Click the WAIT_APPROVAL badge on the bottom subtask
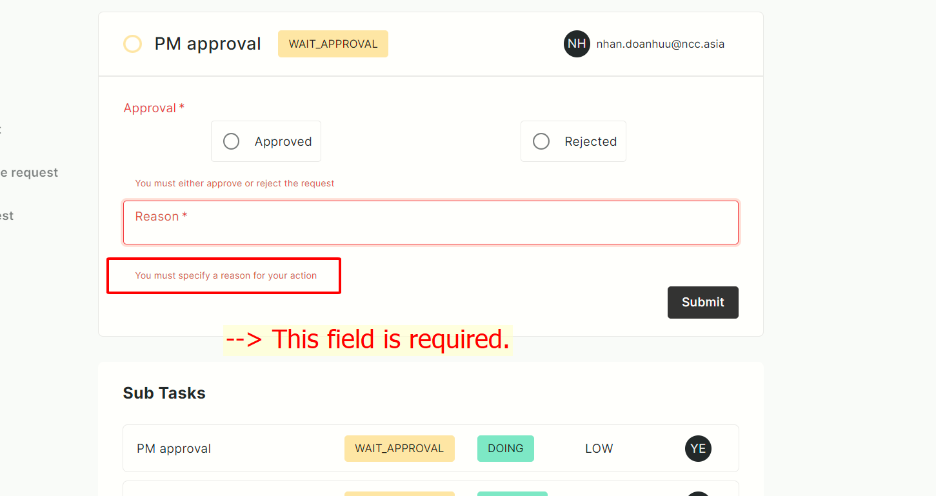The height and width of the screenshot is (496, 936). click(399, 494)
